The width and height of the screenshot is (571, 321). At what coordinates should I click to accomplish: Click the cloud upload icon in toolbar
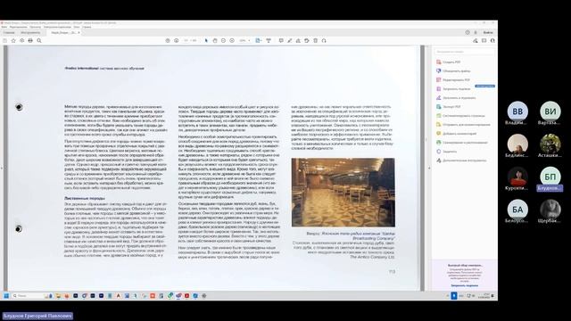tap(21, 41)
